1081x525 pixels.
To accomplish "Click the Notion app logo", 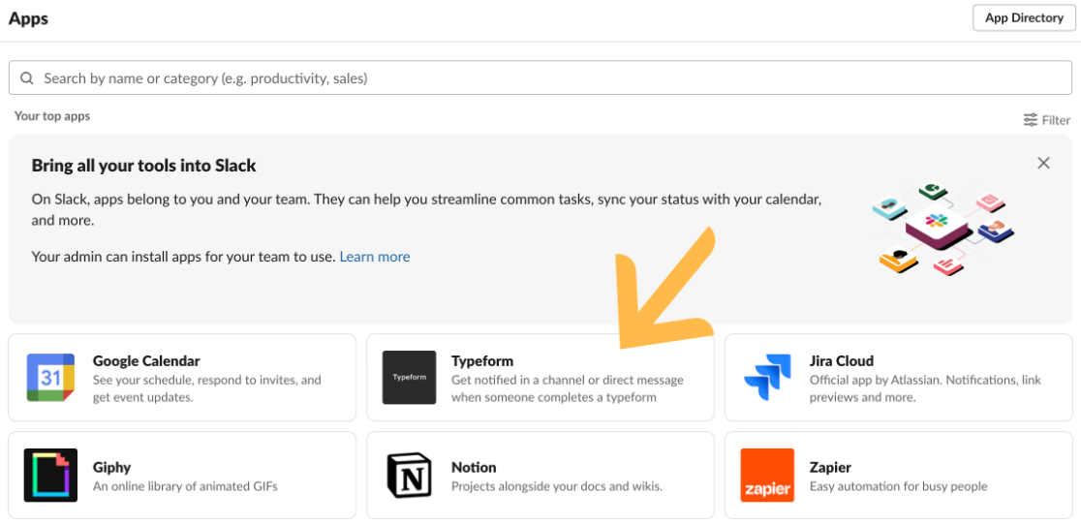I will (409, 475).
